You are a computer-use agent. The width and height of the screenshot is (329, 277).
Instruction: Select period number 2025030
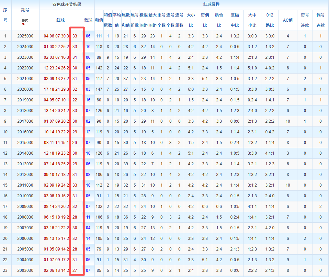point(25,36)
